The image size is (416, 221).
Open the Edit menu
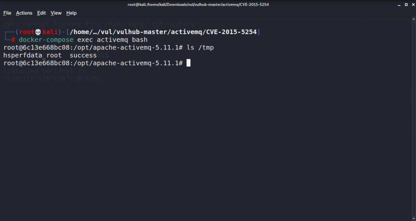pyautogui.click(x=41, y=13)
